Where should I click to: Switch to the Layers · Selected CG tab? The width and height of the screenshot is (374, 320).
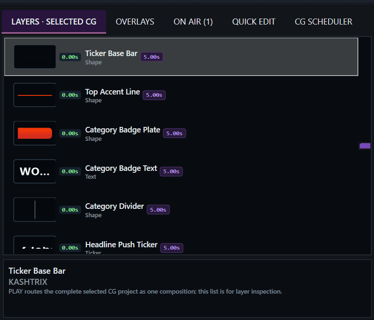click(54, 22)
